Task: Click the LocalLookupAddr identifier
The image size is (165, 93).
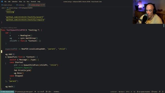Action: point(37,49)
